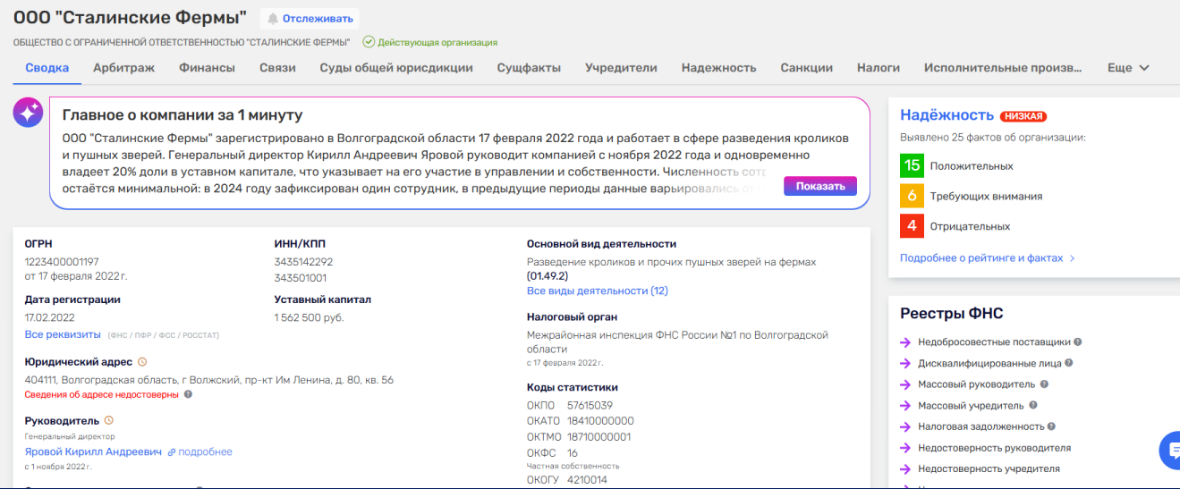
Task: Click history clock icon beside Руководитель
Action: pyautogui.click(x=109, y=420)
